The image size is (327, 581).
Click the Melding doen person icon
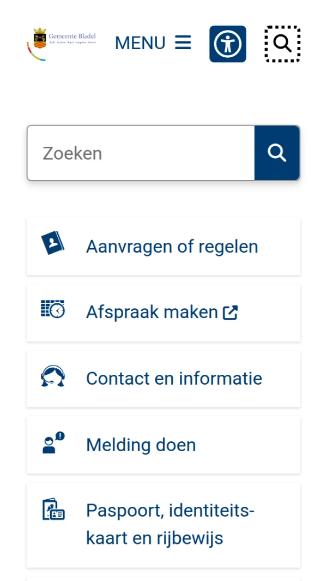point(53,443)
